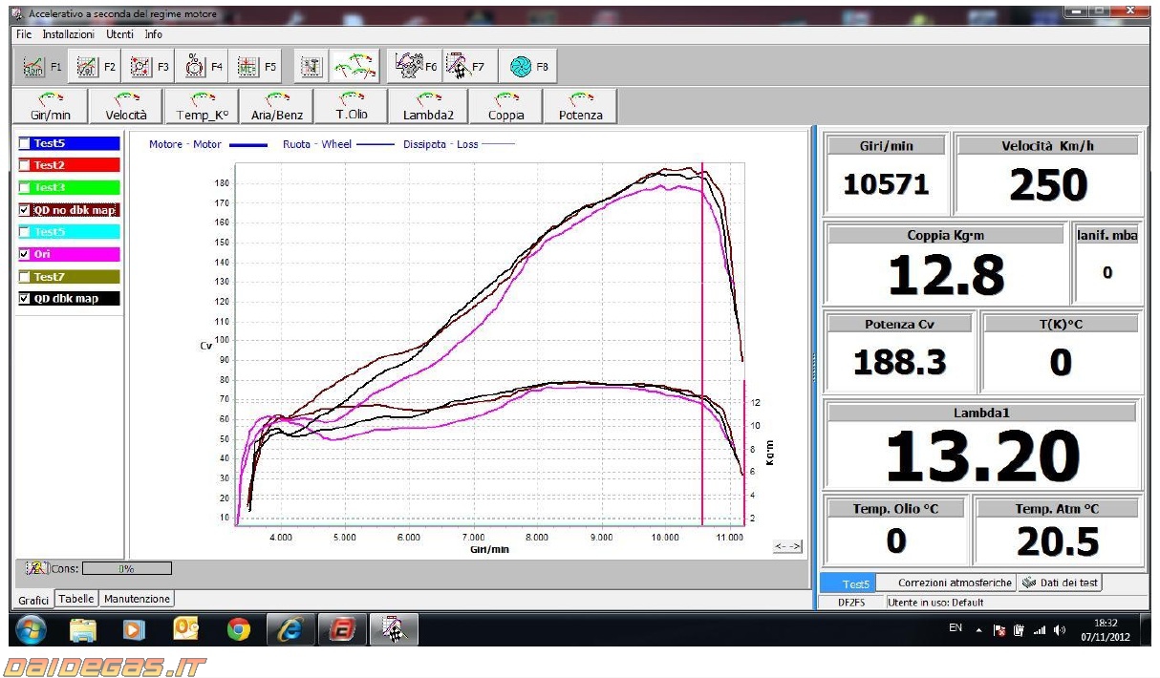Open the media player taskbar icon

pos(135,629)
